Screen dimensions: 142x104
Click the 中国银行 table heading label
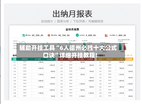coord(101,55)
